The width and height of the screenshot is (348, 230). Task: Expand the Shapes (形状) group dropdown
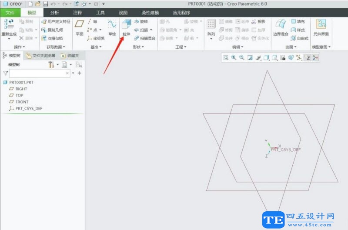(144, 47)
